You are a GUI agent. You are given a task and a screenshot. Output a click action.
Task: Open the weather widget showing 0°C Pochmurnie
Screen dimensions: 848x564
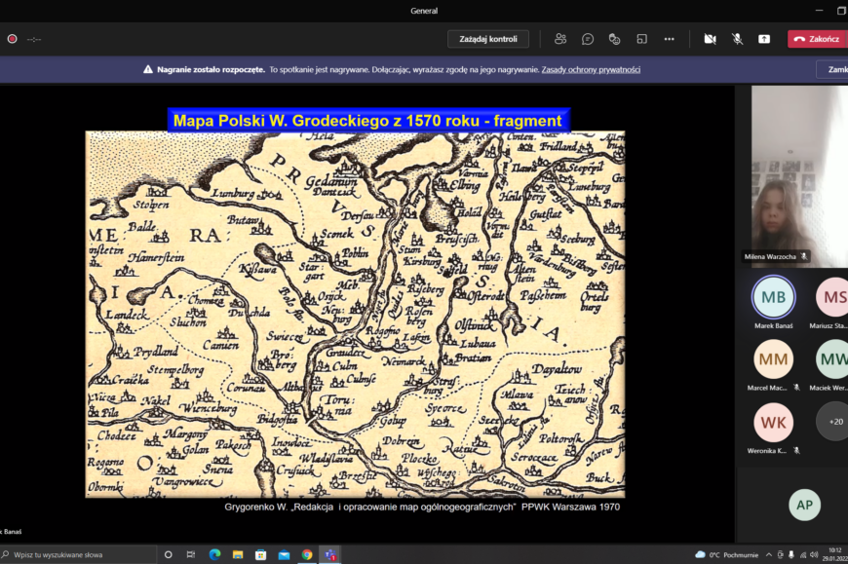point(726,555)
